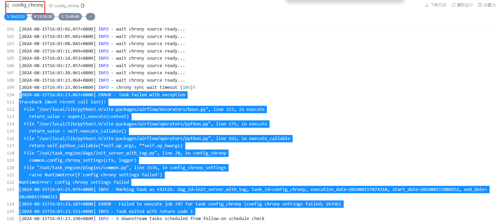The image size is (496, 224).
Task: Click log line timestamped 16:03:14.053
Action: (102, 58)
